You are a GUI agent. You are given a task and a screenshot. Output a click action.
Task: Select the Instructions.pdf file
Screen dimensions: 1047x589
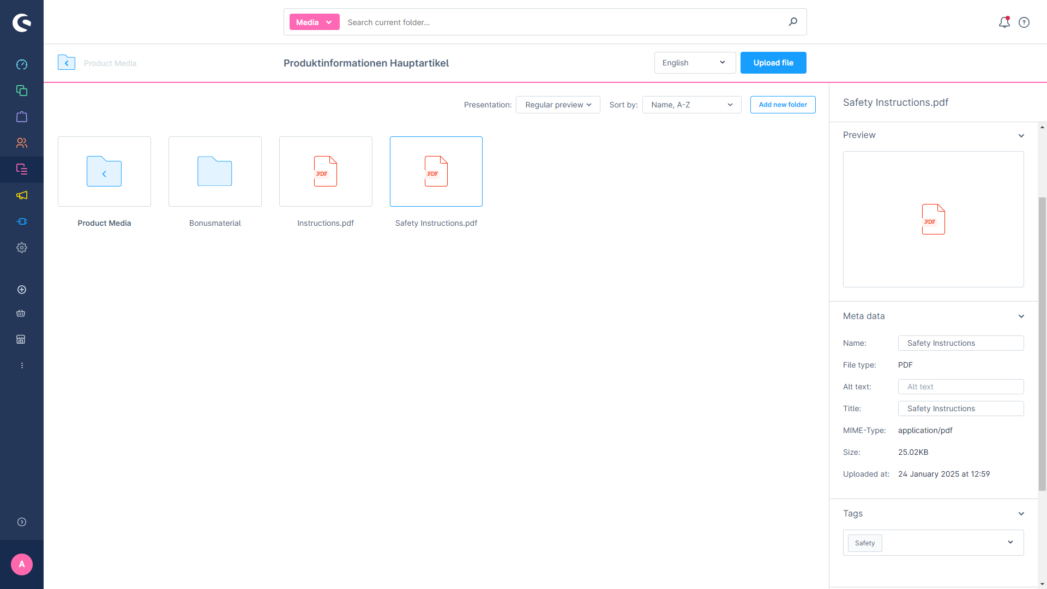[326, 171]
